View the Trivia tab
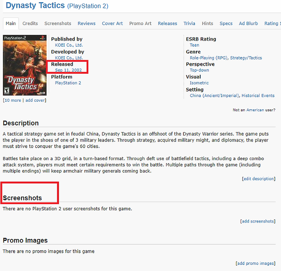 coord(189,23)
